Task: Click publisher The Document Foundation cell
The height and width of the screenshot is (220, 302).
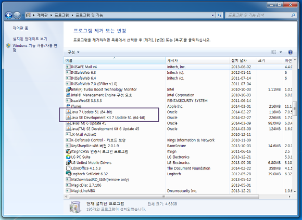Action: click(x=188, y=169)
